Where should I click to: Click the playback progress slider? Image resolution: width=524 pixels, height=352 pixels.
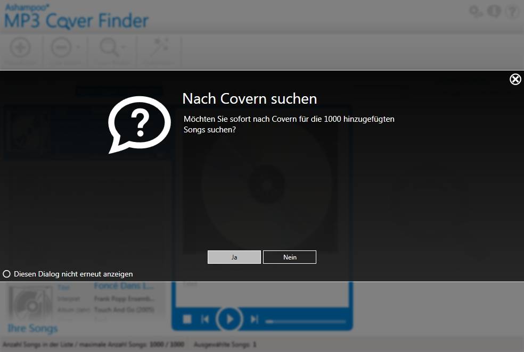click(x=306, y=322)
